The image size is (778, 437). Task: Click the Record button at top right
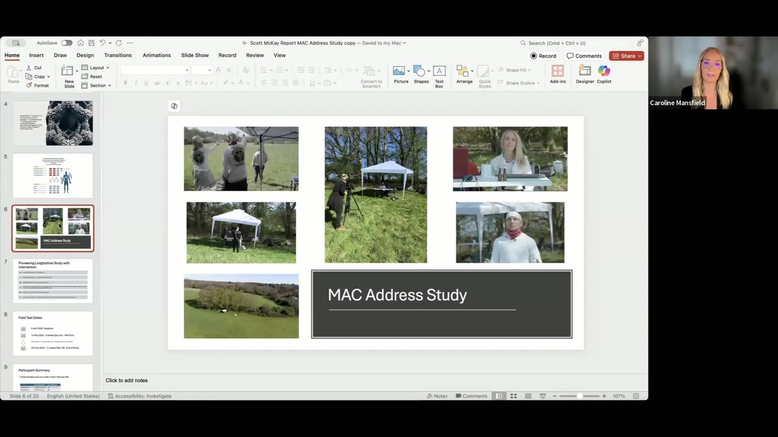(543, 56)
